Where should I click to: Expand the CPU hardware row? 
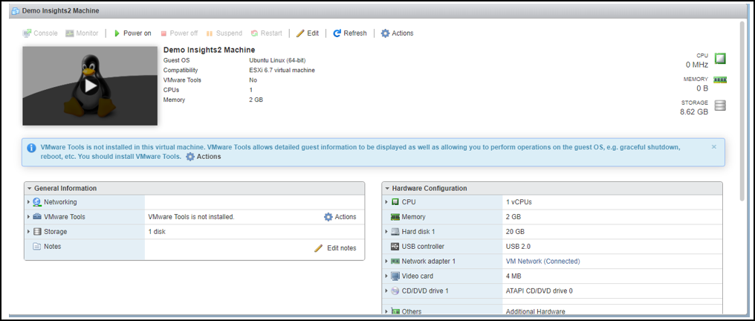click(386, 202)
